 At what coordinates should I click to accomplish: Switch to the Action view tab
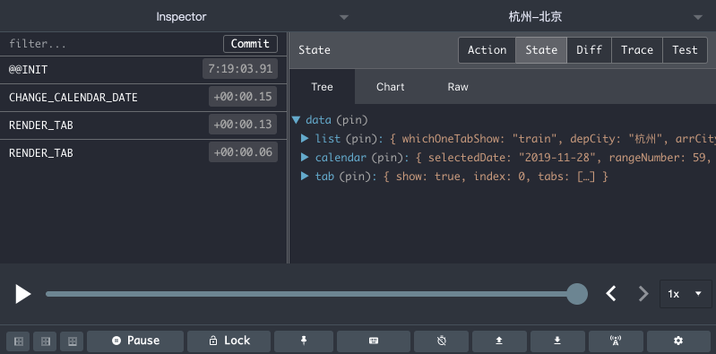click(487, 50)
